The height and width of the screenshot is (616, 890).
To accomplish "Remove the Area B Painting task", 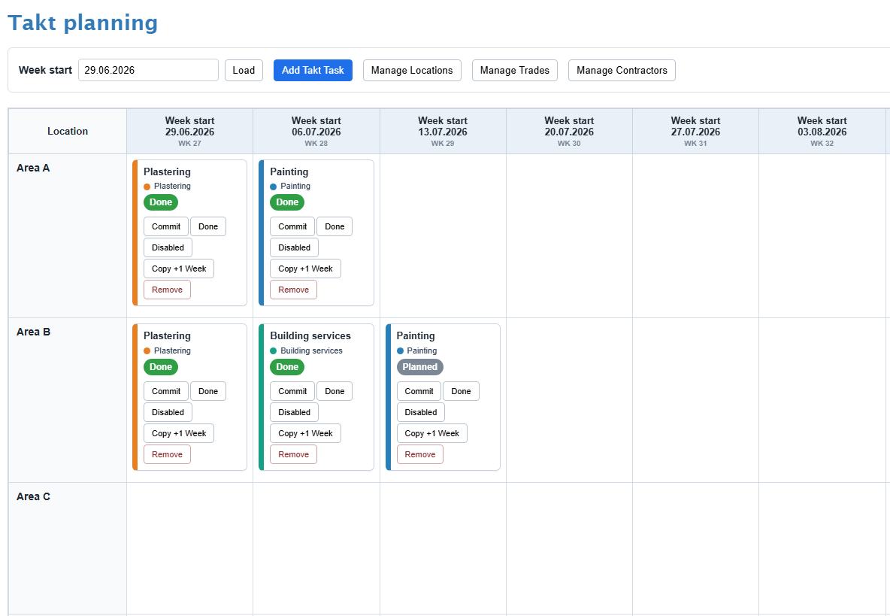I will (x=420, y=454).
